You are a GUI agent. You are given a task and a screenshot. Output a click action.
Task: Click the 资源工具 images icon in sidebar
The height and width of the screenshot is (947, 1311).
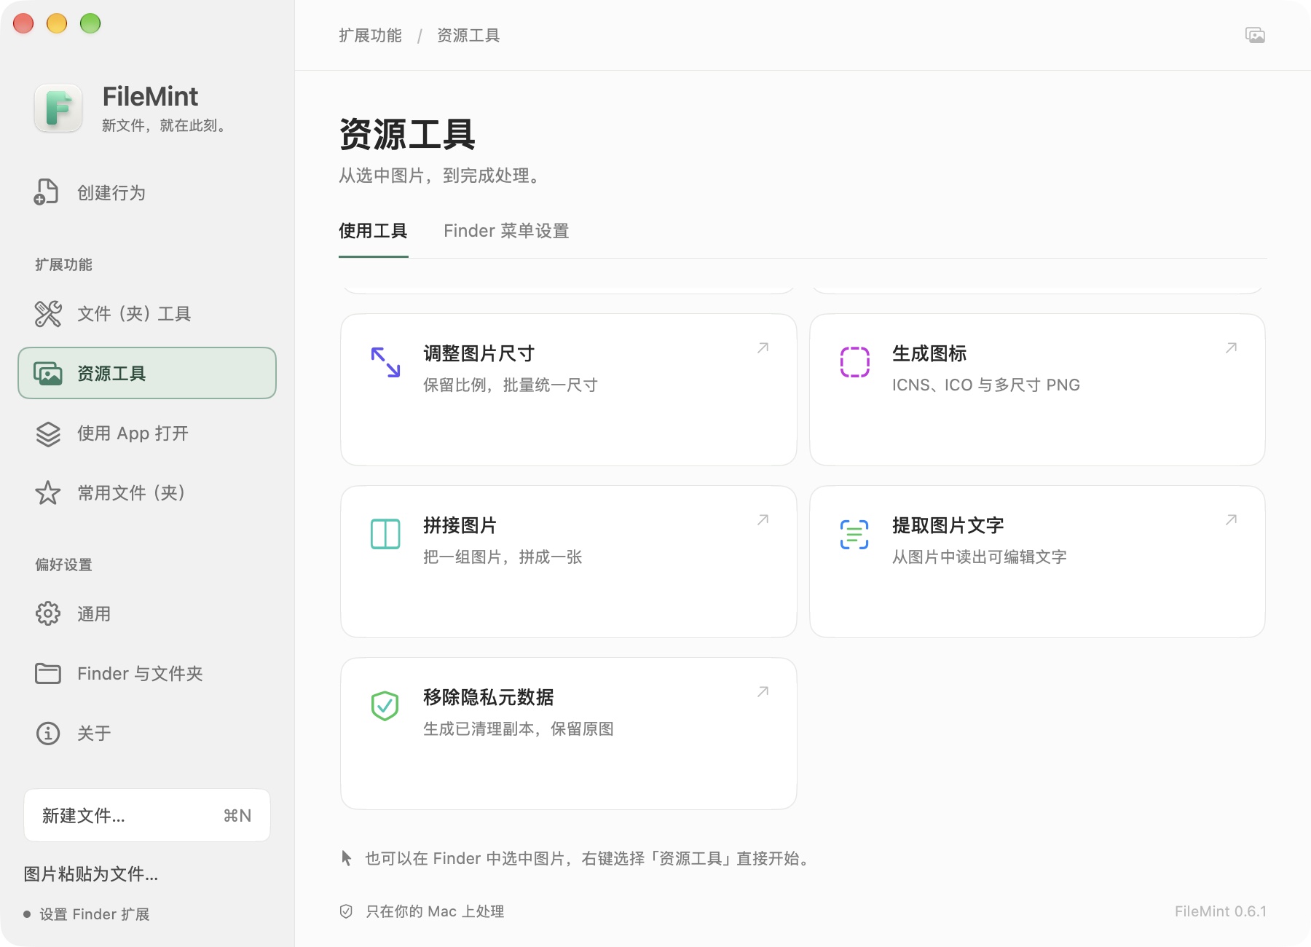pyautogui.click(x=48, y=374)
